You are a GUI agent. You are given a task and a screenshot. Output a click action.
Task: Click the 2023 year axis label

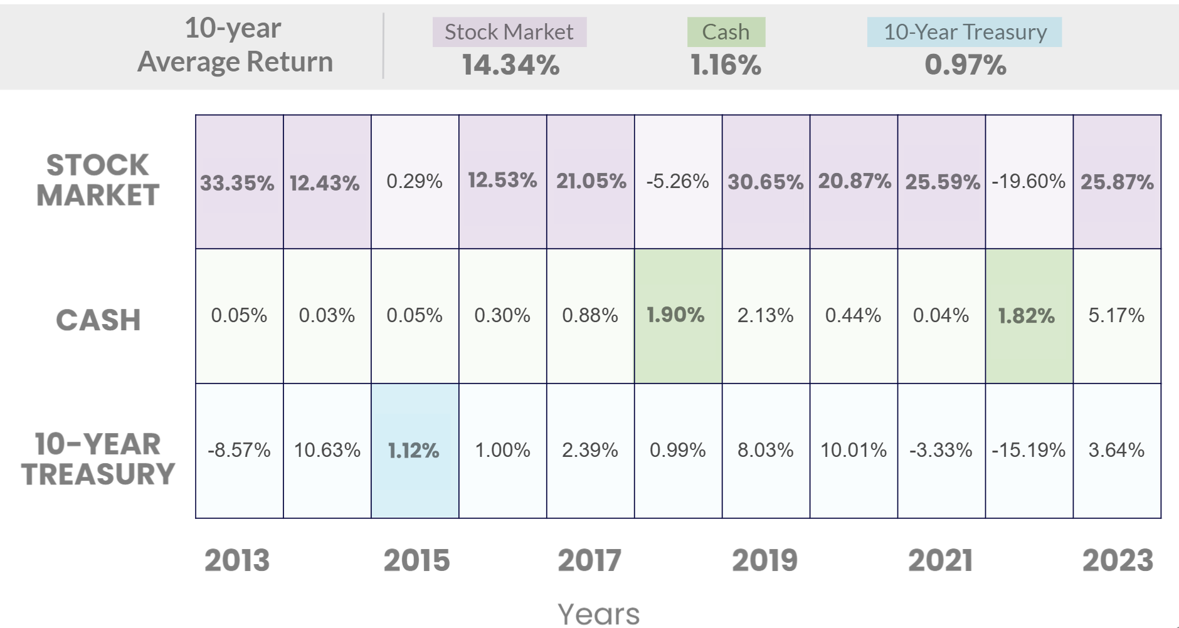(x=1118, y=560)
